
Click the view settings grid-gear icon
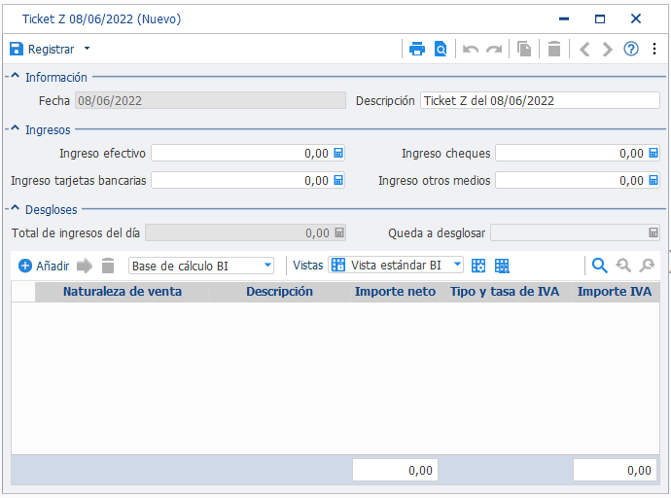(x=478, y=266)
